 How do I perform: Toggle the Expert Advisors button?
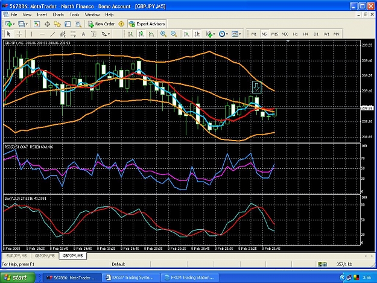(147, 24)
